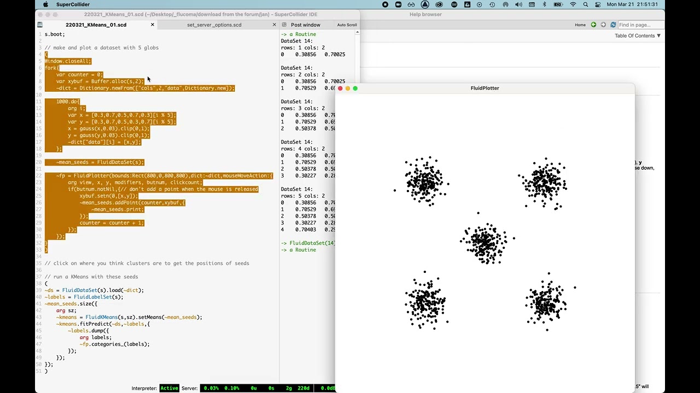The image size is (700, 393).
Task: Click the '~mean_seeds = FluidDataSet(s);' line
Action: tap(100, 162)
